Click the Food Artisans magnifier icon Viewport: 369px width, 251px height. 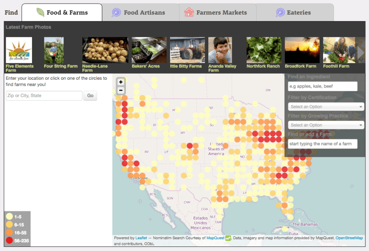pos(116,13)
